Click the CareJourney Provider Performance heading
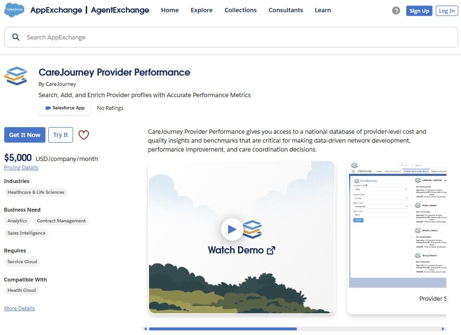 114,72
